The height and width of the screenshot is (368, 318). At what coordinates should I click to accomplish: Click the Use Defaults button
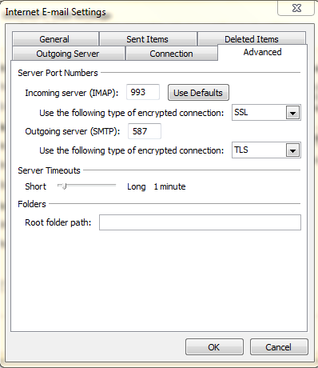[x=198, y=93]
